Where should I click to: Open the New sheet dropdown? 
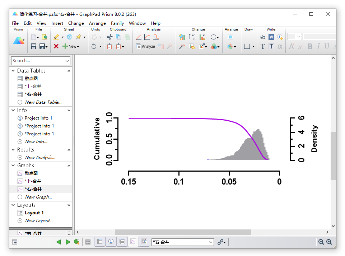[x=78, y=47]
